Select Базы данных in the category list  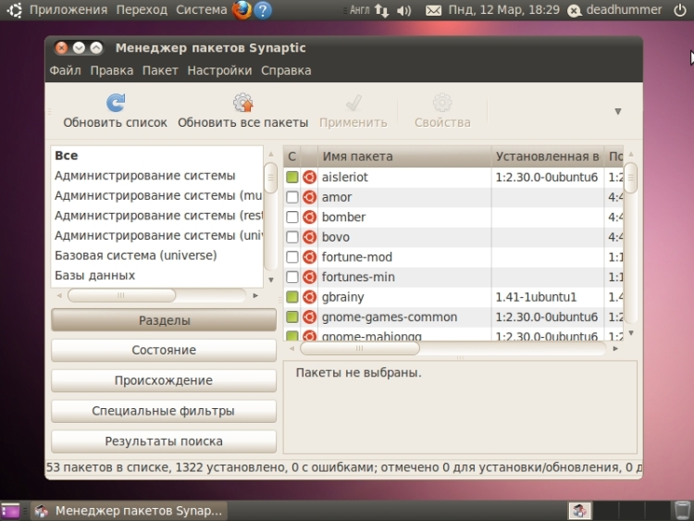tap(94, 276)
